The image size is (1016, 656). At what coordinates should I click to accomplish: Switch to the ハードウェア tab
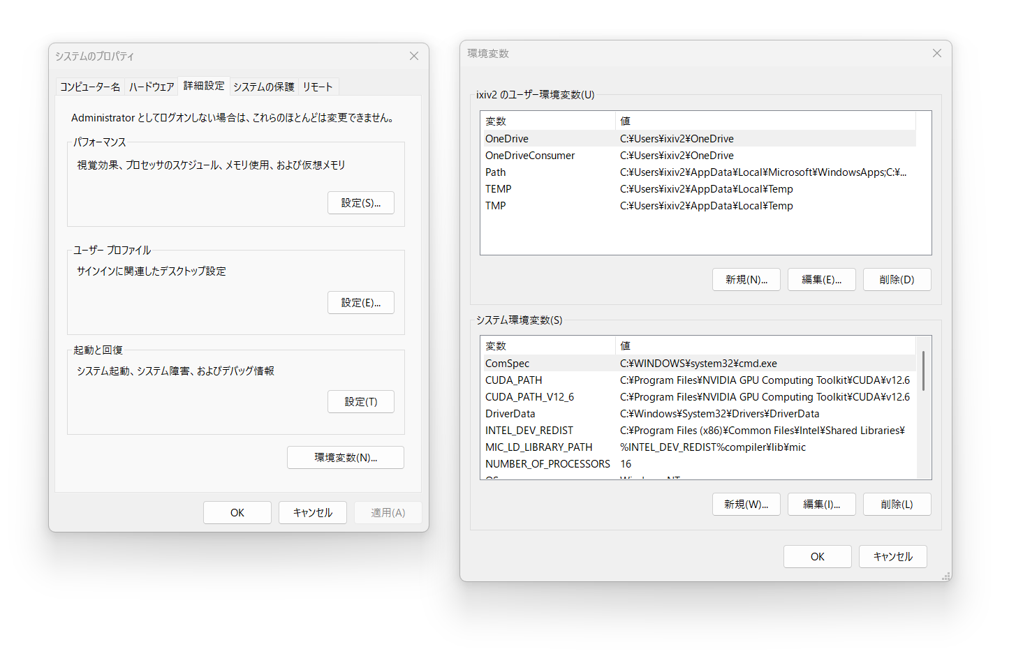point(150,86)
